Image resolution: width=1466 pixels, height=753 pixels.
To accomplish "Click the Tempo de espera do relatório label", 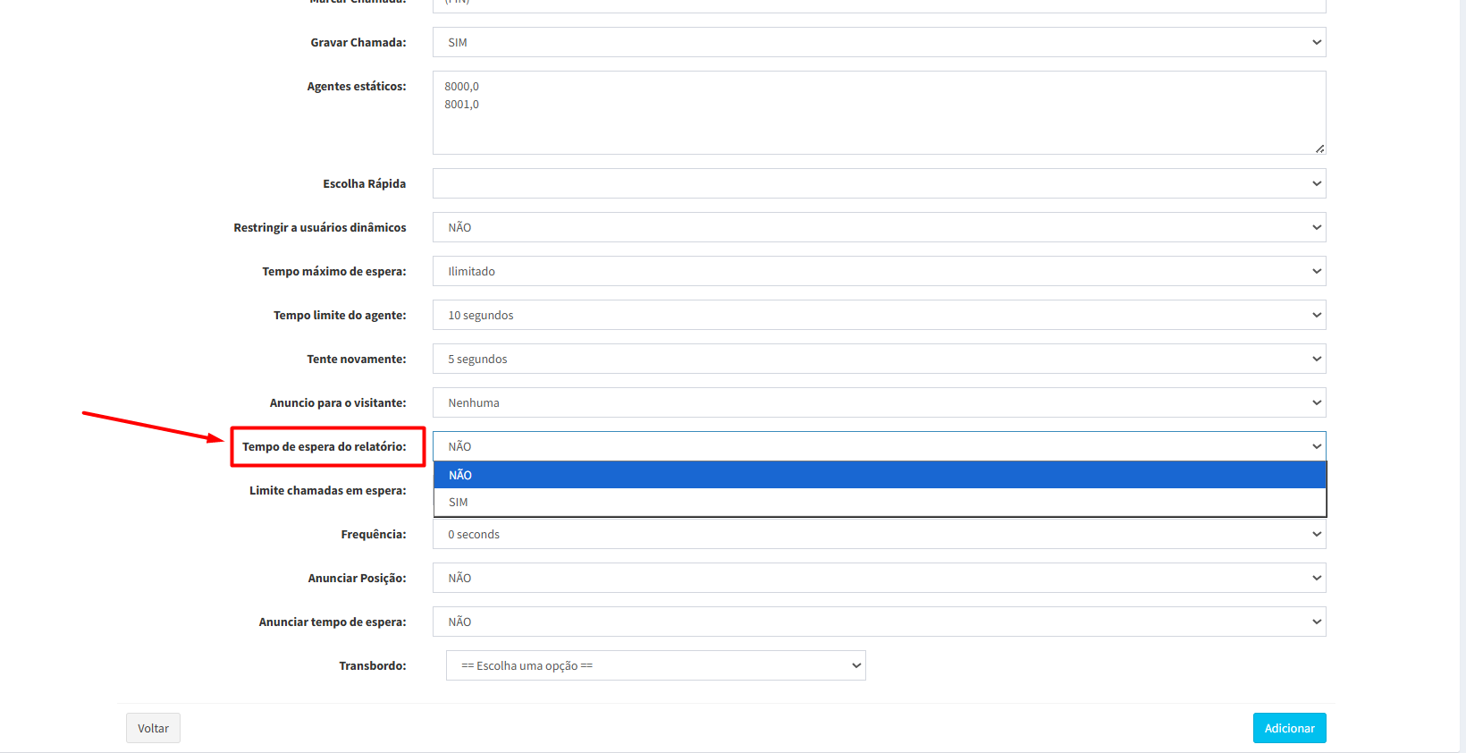I will tap(324, 446).
